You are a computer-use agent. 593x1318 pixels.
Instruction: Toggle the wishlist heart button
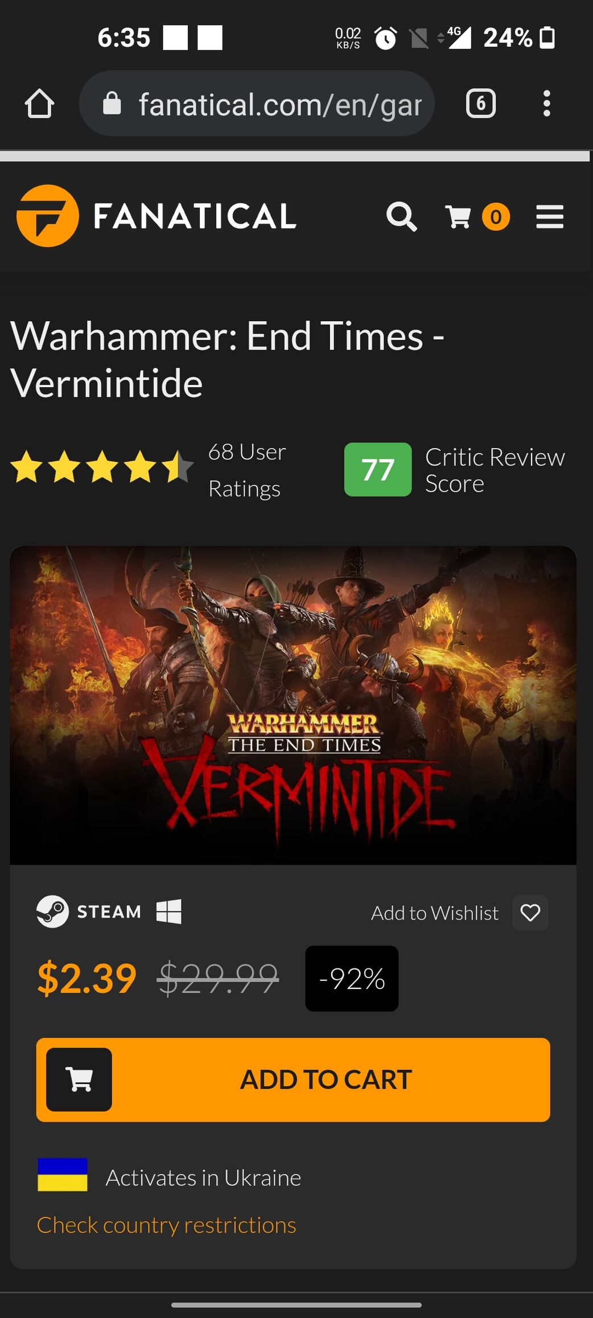[x=530, y=913]
